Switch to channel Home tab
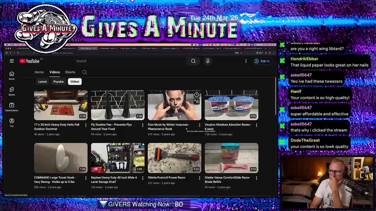Screen dimensions: 376x211 pyautogui.click(x=39, y=72)
